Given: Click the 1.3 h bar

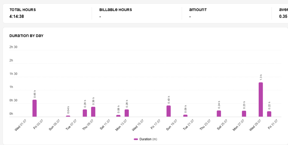Looking at the screenshot, I should click(x=261, y=100).
